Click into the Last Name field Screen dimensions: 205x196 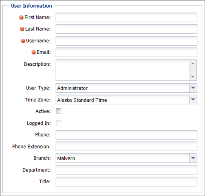pyautogui.click(x=126, y=29)
